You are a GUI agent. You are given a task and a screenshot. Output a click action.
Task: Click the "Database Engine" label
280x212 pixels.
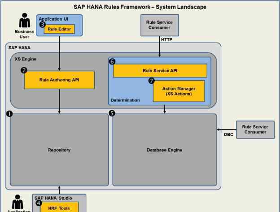point(165,150)
